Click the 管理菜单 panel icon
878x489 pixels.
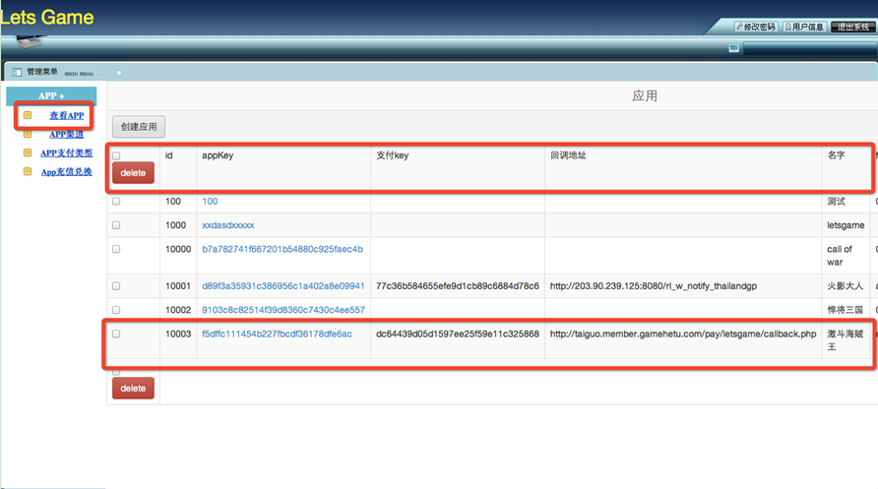(x=16, y=72)
